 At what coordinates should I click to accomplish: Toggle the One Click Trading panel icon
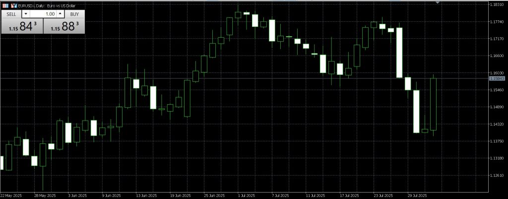[4, 5]
